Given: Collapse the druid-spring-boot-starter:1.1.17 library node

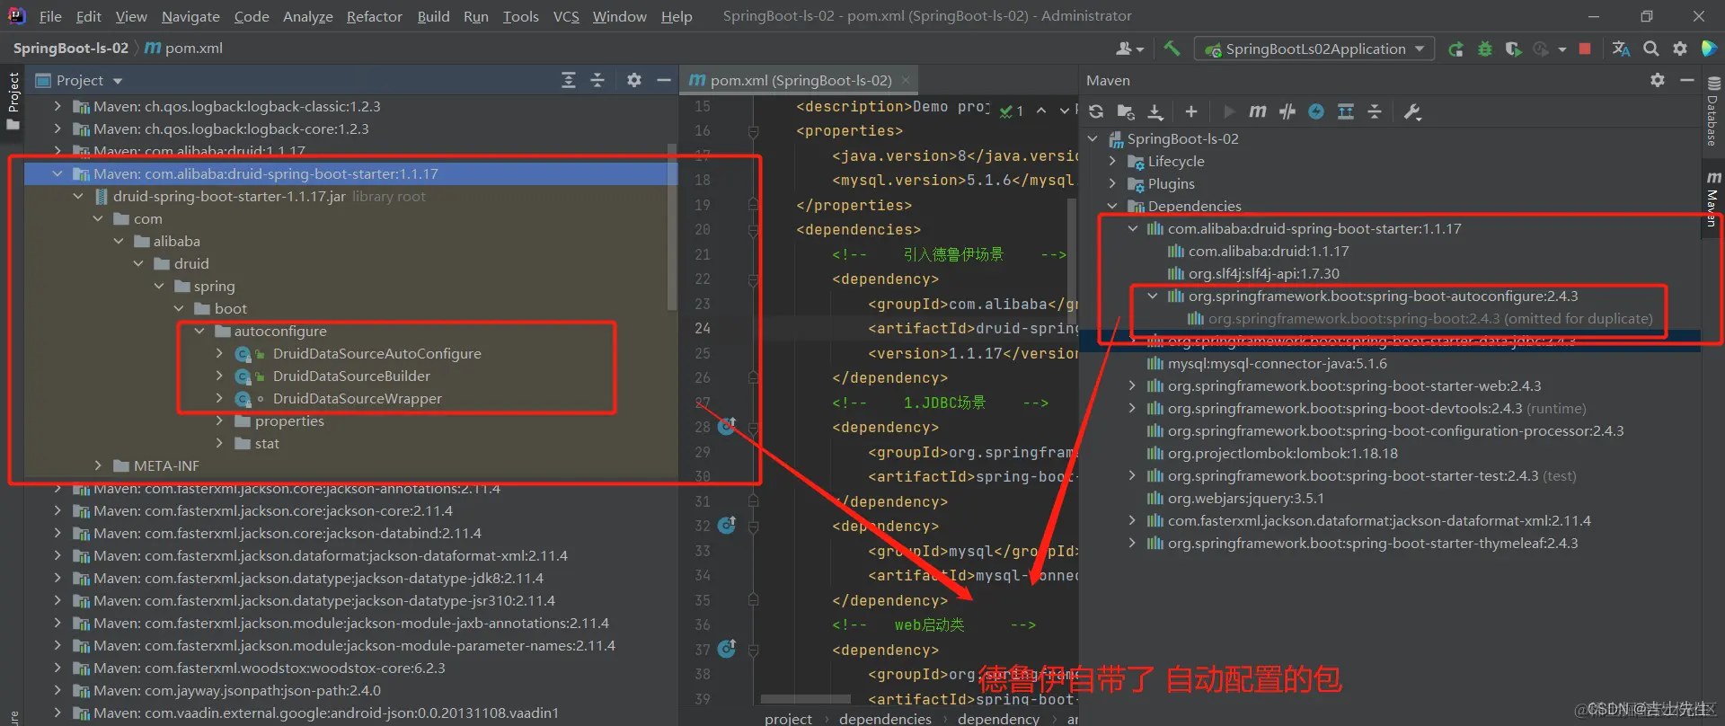Looking at the screenshot, I should coord(57,173).
